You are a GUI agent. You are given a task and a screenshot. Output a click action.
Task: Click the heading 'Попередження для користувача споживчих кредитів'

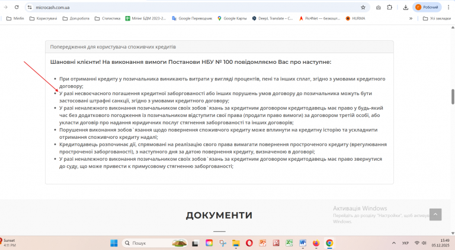point(113,47)
